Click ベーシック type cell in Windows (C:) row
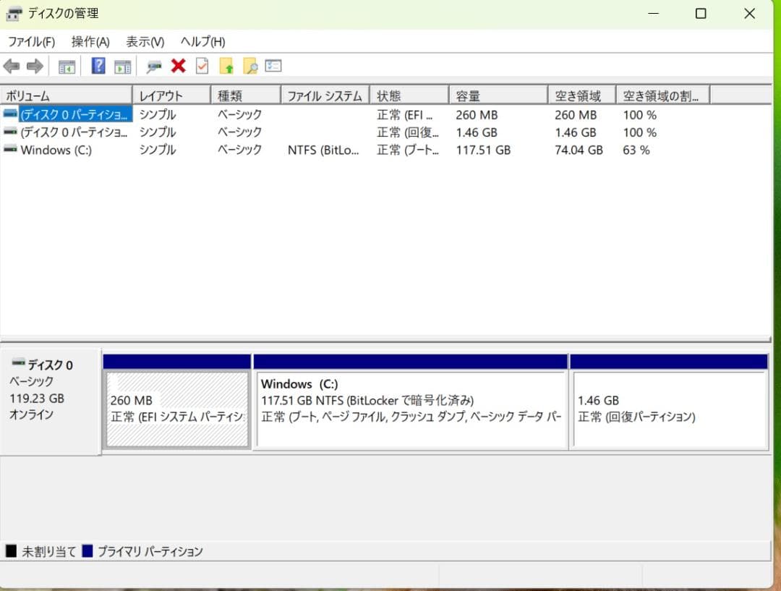The height and width of the screenshot is (591, 781). (x=239, y=150)
